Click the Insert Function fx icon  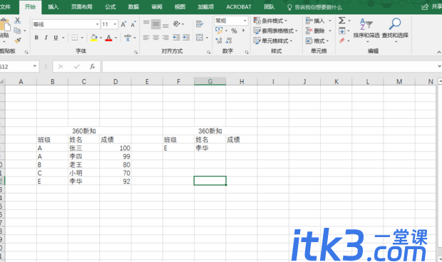(92, 66)
